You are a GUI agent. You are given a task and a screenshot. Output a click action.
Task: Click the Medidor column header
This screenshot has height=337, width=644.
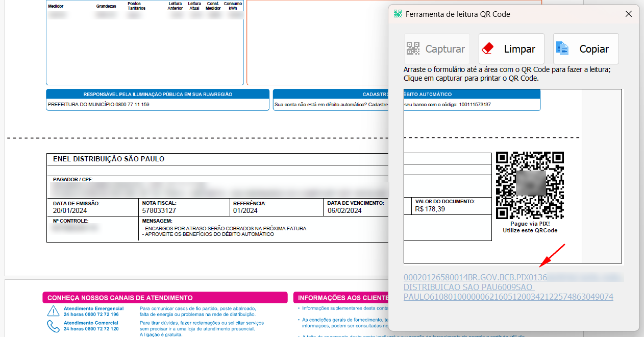pos(56,6)
